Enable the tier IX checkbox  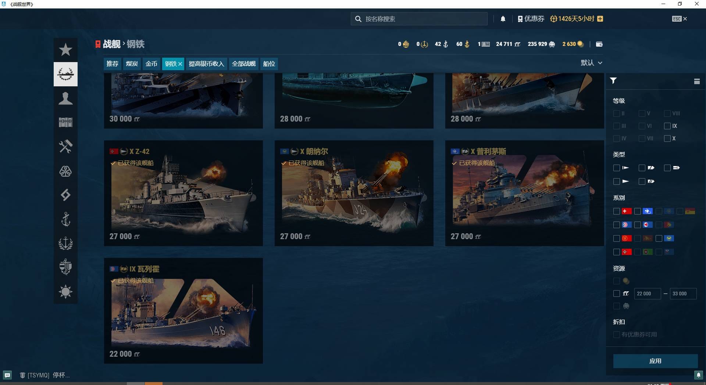click(x=667, y=126)
